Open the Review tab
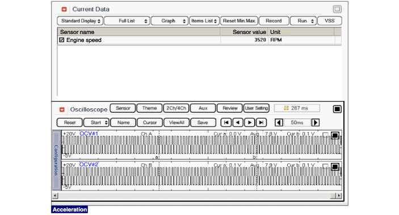The image size is (399, 215). [x=230, y=108]
